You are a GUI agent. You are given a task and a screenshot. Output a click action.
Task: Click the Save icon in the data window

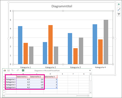click(x=9, y=71)
